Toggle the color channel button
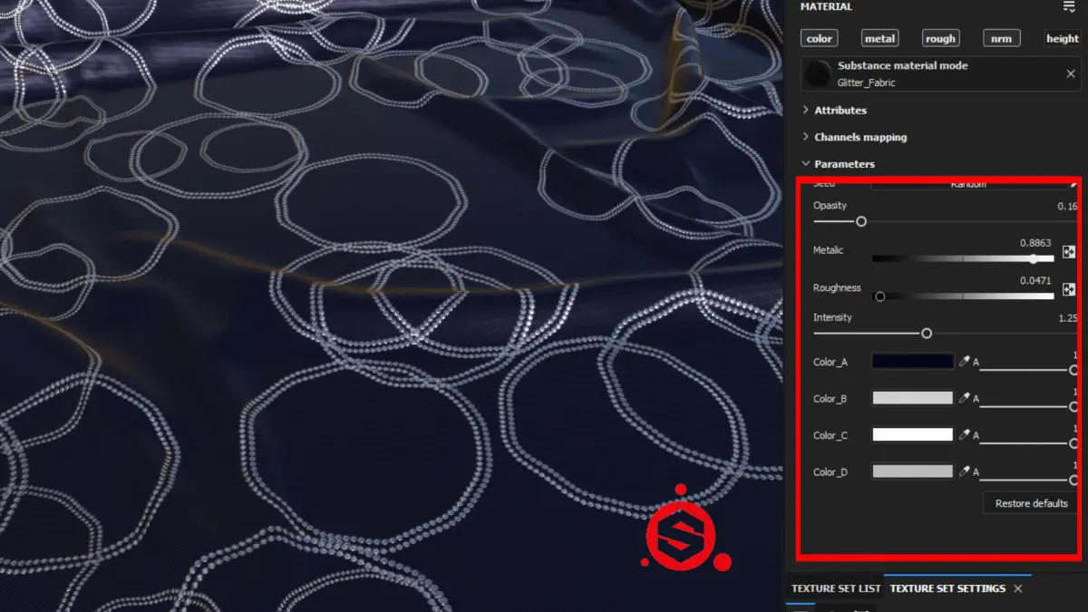Screen dimensions: 1088x612 coord(820,38)
